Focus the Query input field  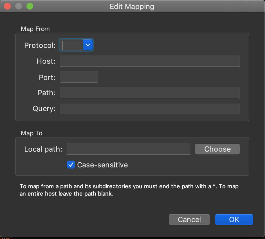click(x=150, y=109)
